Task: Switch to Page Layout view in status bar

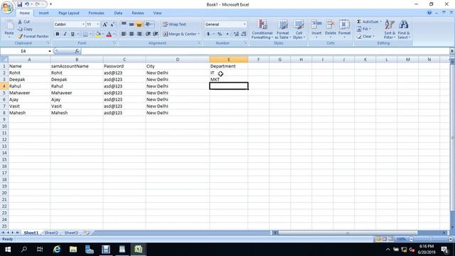Action: point(385,239)
